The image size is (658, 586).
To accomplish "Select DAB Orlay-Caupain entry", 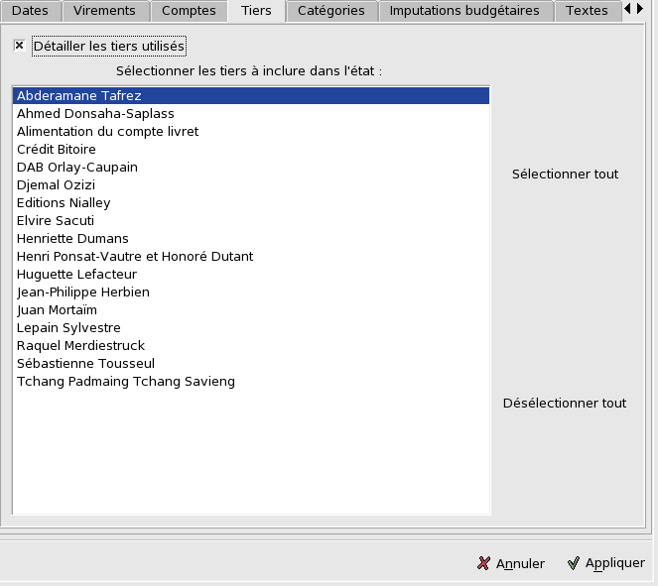I will pyautogui.click(x=251, y=167).
